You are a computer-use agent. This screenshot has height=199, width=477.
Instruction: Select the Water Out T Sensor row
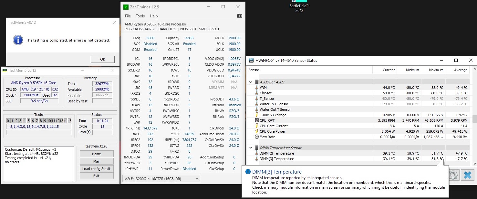(x=358, y=109)
